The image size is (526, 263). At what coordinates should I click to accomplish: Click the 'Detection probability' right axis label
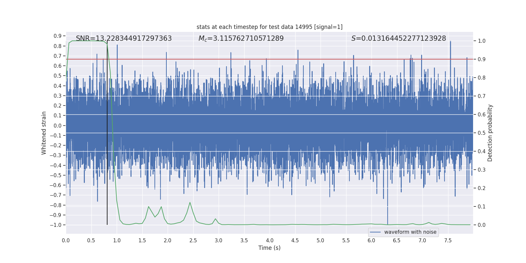[x=490, y=133]
